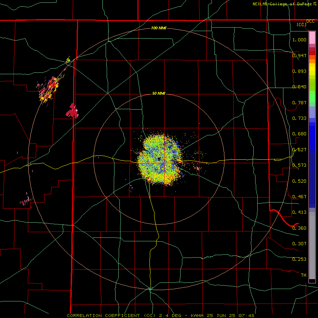The width and height of the screenshot is (318, 318).
Task: Click the 0.627 color scale value
Action: click(299, 150)
